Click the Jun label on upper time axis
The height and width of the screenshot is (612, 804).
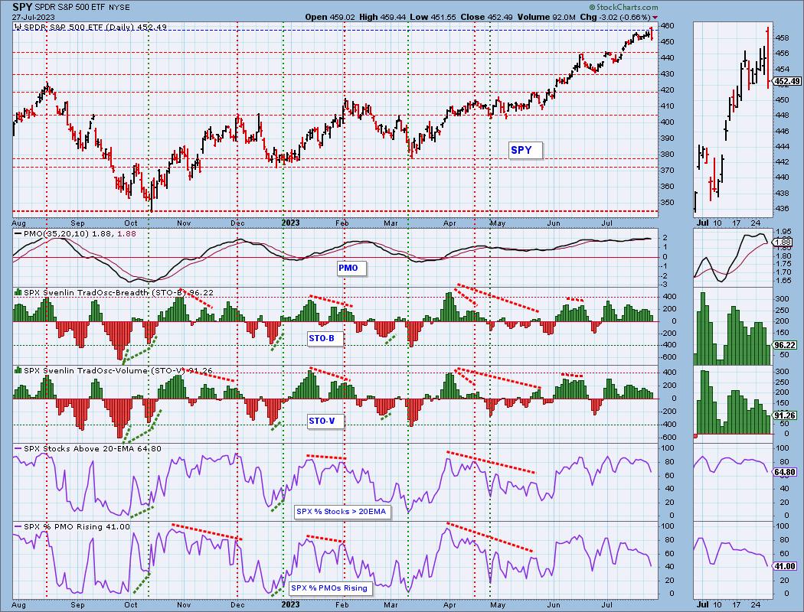pyautogui.click(x=554, y=223)
